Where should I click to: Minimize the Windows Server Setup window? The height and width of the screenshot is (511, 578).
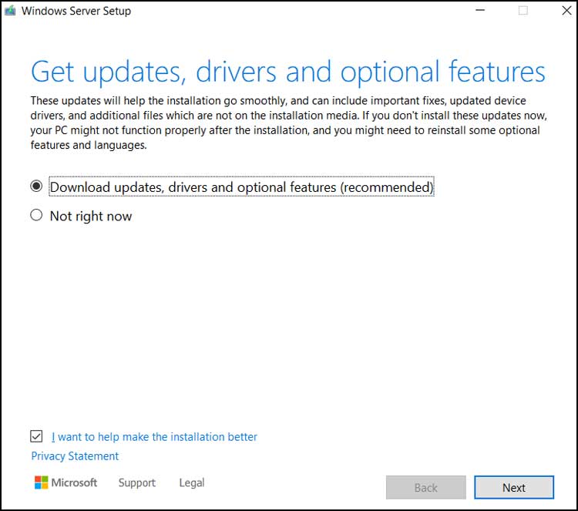click(x=481, y=11)
